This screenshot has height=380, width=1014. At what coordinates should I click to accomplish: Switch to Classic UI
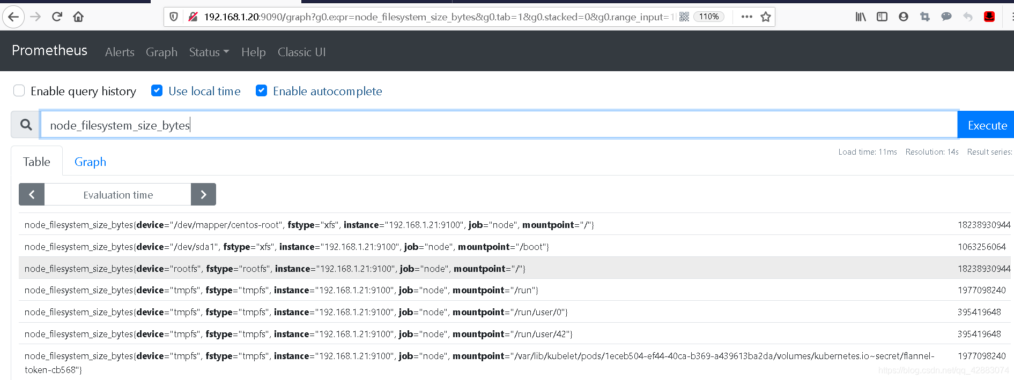301,52
